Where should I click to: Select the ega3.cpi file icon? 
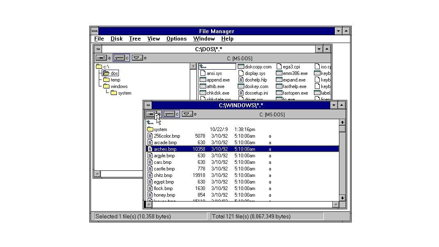click(279, 67)
